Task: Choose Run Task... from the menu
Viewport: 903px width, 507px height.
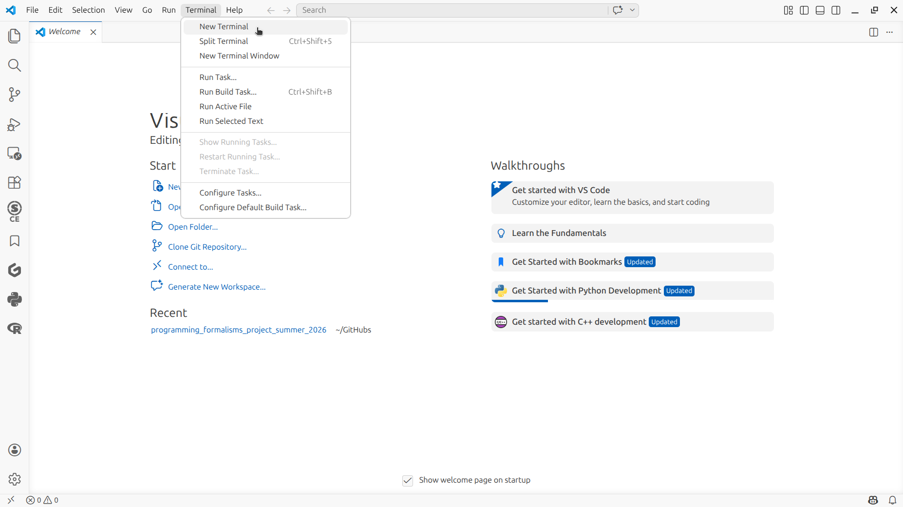Action: (265, 78)
